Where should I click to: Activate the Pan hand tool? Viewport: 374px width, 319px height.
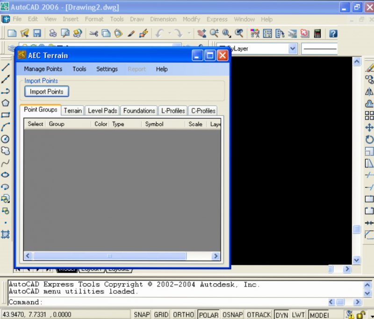[202, 33]
